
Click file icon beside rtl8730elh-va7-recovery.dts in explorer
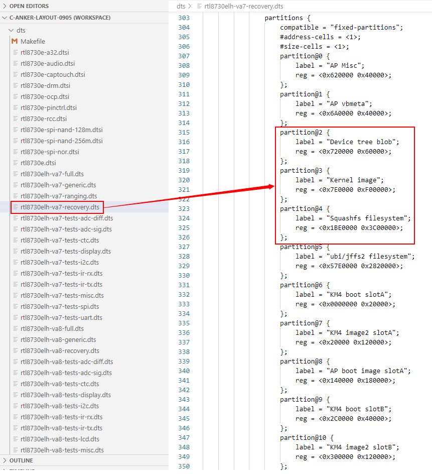[x=15, y=207]
